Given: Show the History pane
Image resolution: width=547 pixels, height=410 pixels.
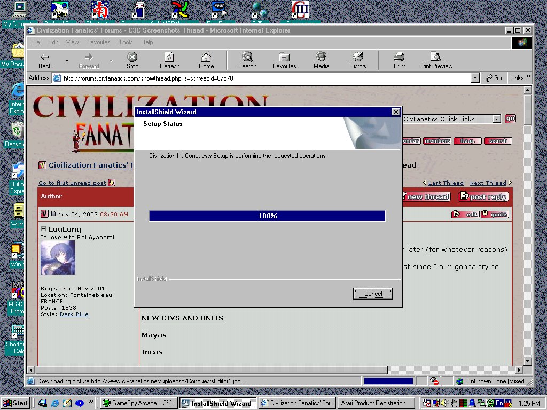Looking at the screenshot, I should point(358,60).
